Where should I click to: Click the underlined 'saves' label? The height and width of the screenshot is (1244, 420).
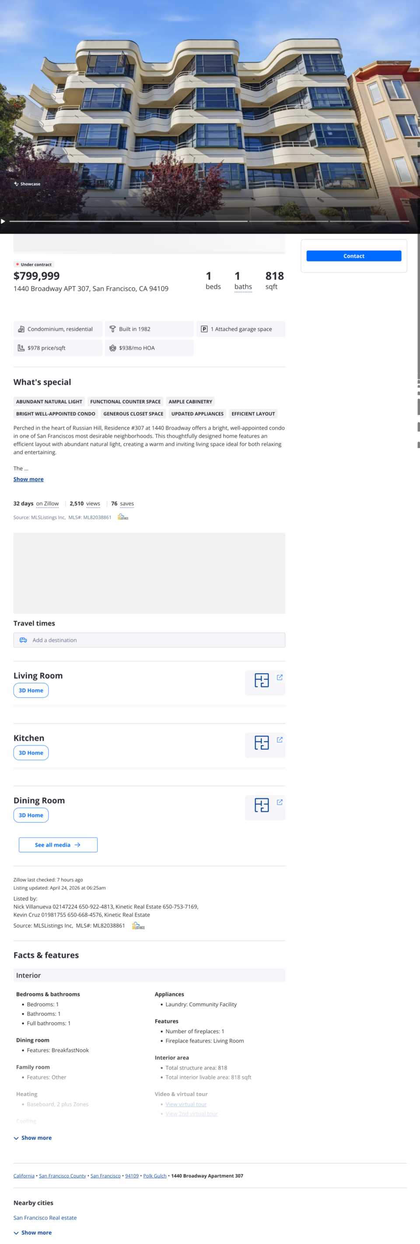127,504
